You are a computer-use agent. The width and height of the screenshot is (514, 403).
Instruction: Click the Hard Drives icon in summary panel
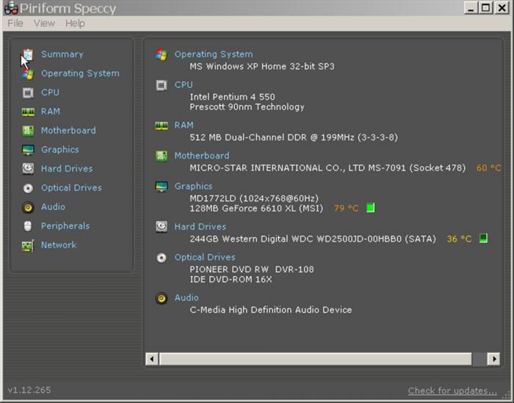click(x=162, y=226)
